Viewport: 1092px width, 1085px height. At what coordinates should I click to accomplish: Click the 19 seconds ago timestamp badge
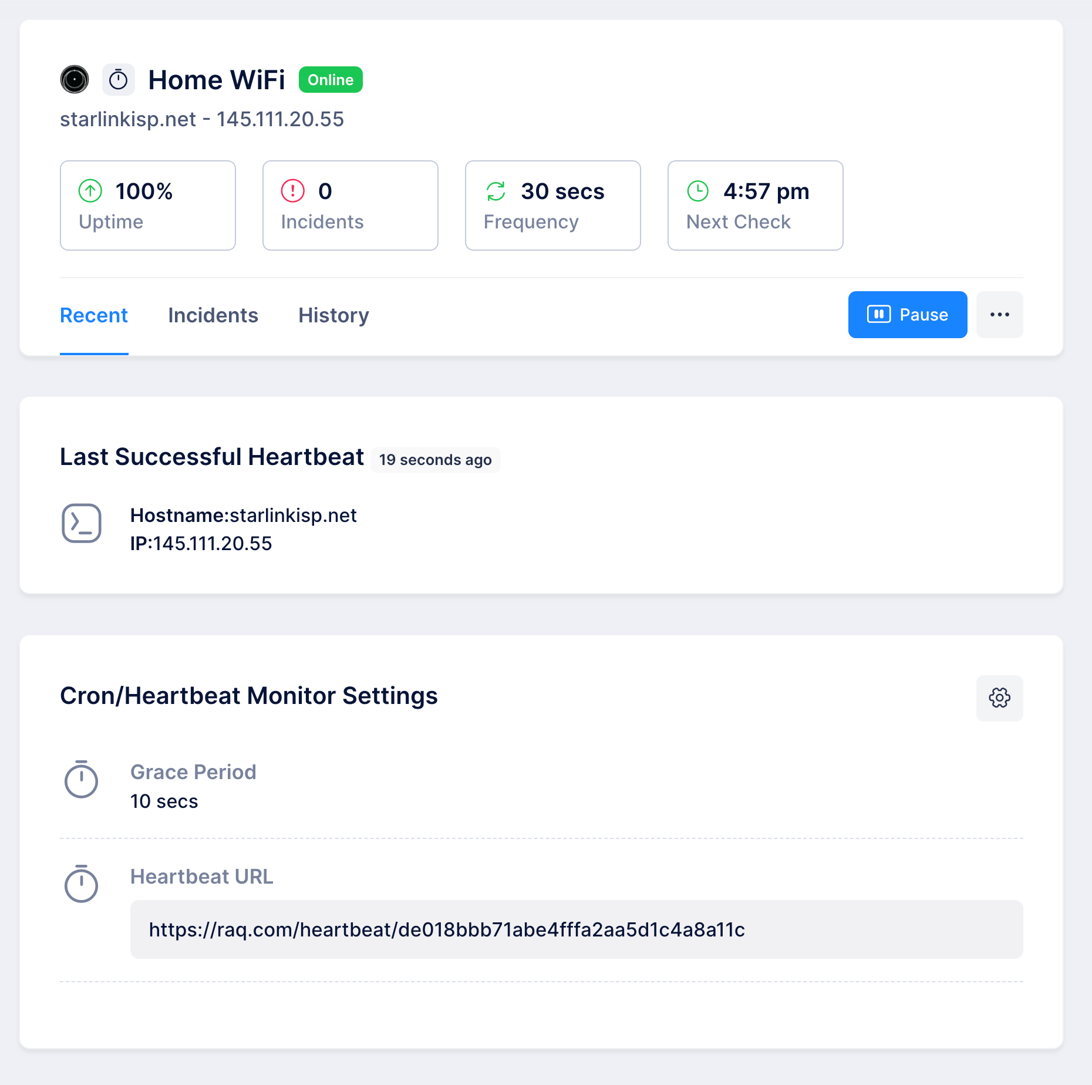point(435,460)
